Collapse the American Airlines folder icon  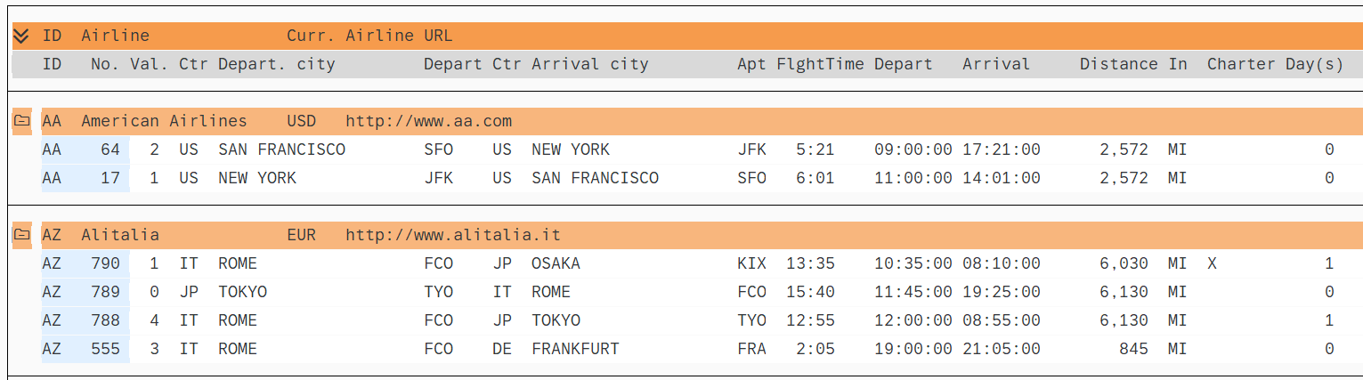pyautogui.click(x=22, y=121)
